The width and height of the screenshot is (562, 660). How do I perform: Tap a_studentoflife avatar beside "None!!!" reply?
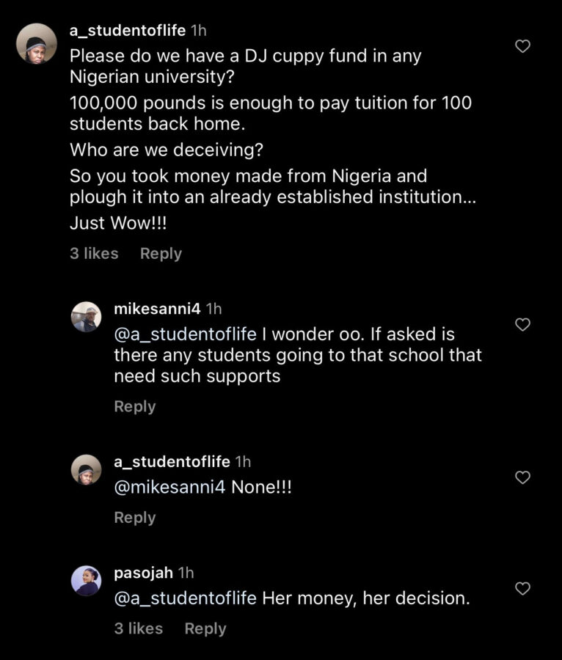point(86,469)
